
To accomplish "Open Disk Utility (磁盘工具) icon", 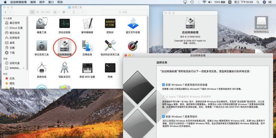I will 41,23.
